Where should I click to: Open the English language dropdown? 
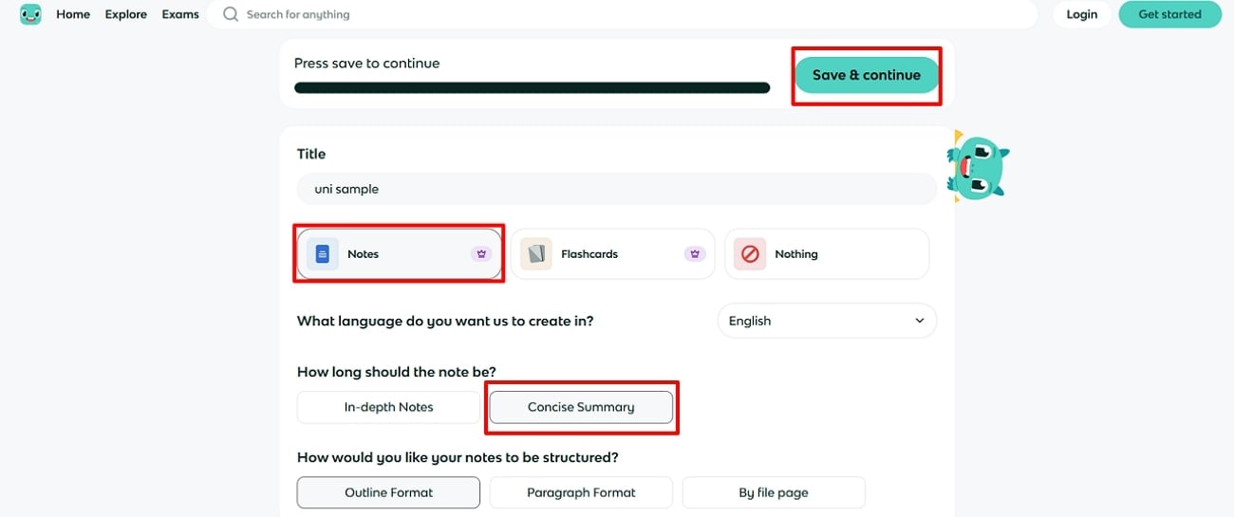tap(827, 321)
